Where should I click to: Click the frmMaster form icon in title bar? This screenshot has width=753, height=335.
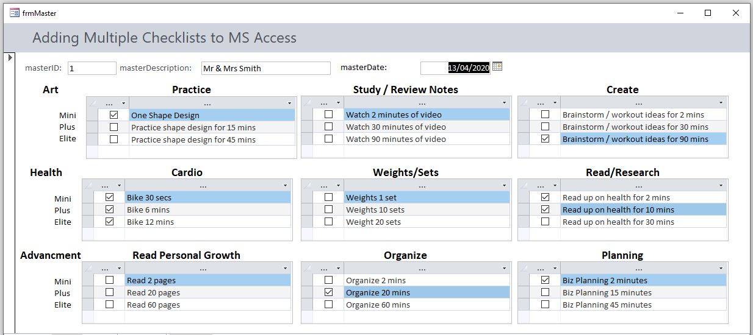[15, 13]
